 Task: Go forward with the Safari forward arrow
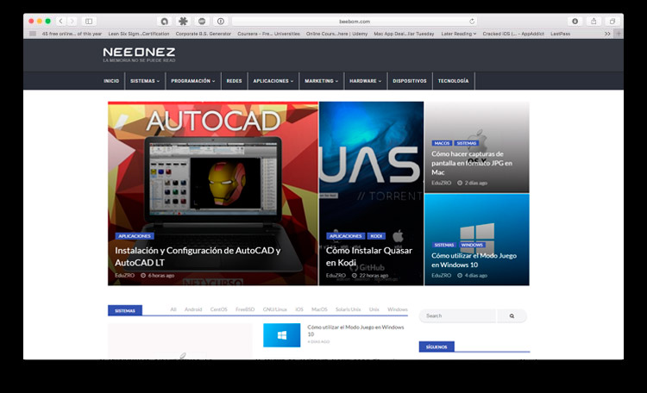coord(72,21)
